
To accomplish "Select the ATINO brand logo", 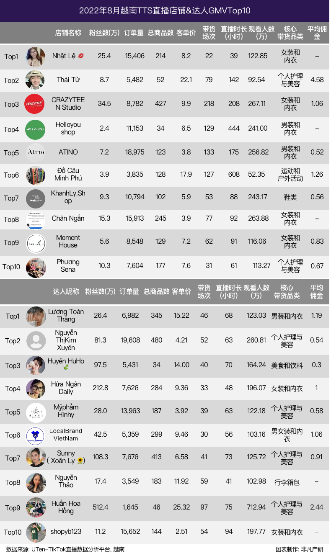I will 35,152.
